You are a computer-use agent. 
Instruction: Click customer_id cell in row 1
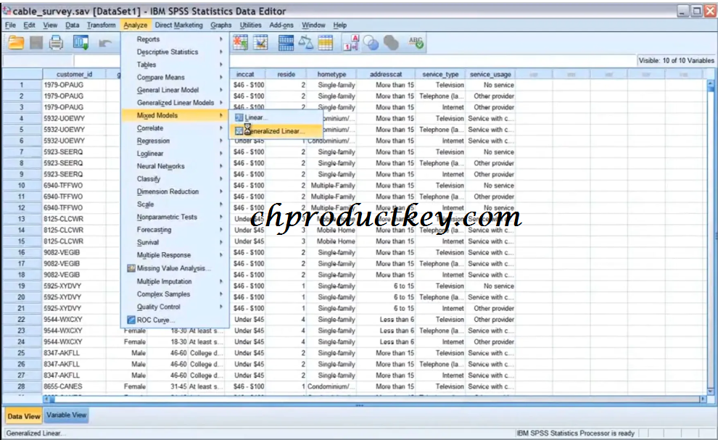click(x=74, y=85)
